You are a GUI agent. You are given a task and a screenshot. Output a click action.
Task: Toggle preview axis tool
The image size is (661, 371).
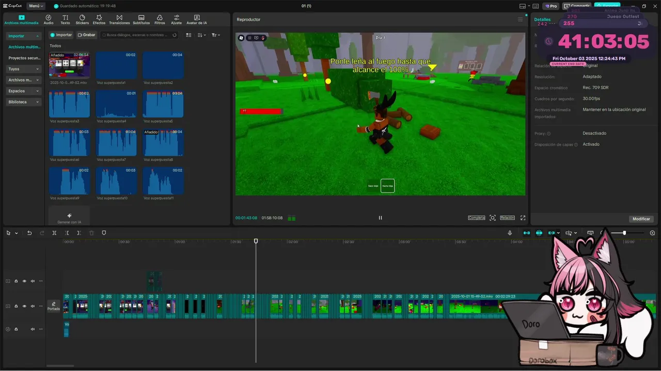[569, 233]
